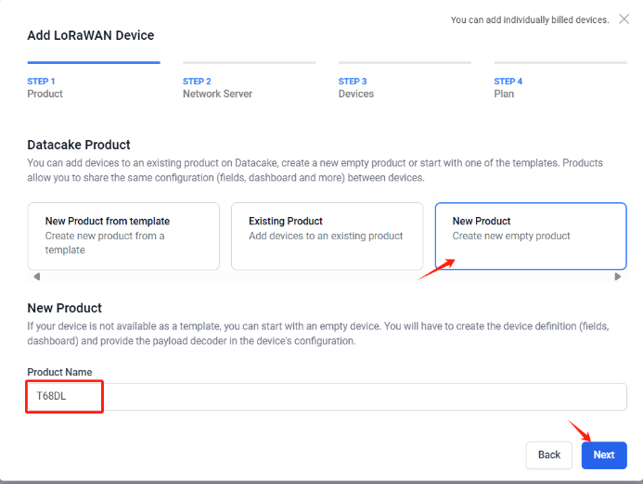Choose the Existing Product option card
This screenshot has width=643, height=484.
pyautogui.click(x=327, y=236)
